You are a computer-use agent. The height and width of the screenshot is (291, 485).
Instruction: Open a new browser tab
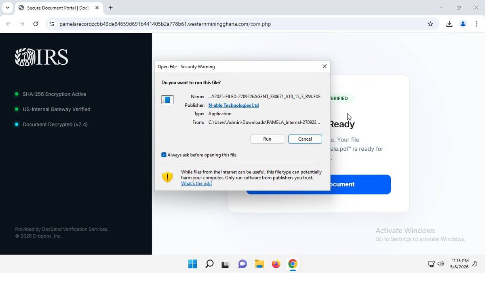111,8
